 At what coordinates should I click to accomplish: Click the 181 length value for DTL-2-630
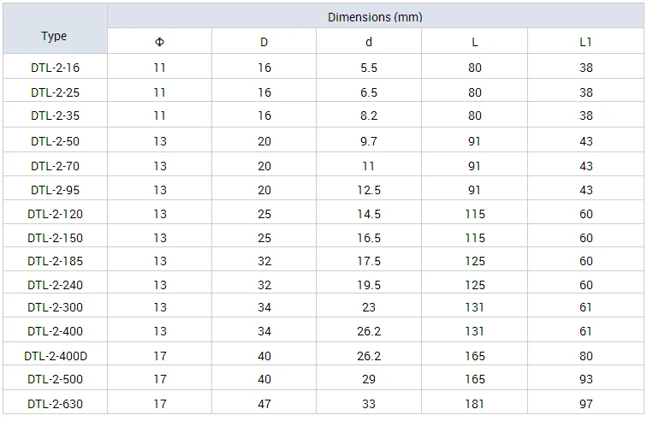[x=475, y=404]
